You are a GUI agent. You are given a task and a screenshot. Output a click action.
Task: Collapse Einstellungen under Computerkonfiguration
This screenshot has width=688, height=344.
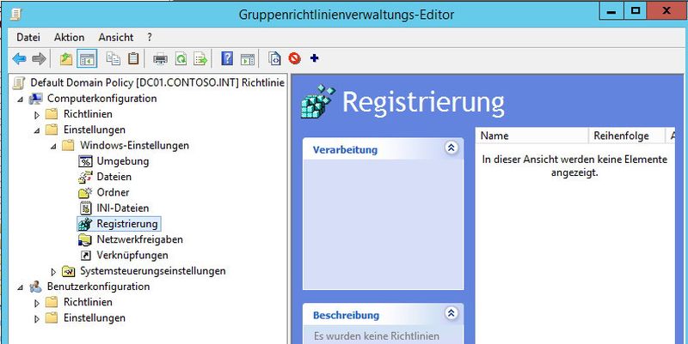[x=37, y=131]
